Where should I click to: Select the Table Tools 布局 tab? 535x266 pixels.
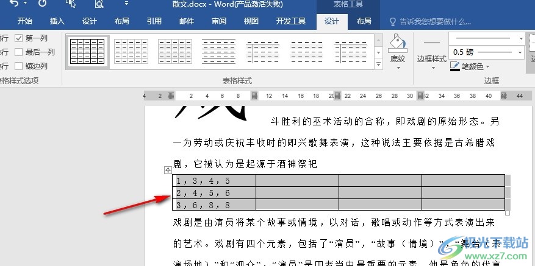point(364,21)
